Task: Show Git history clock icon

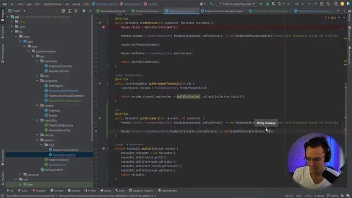Action: (x=322, y=4)
